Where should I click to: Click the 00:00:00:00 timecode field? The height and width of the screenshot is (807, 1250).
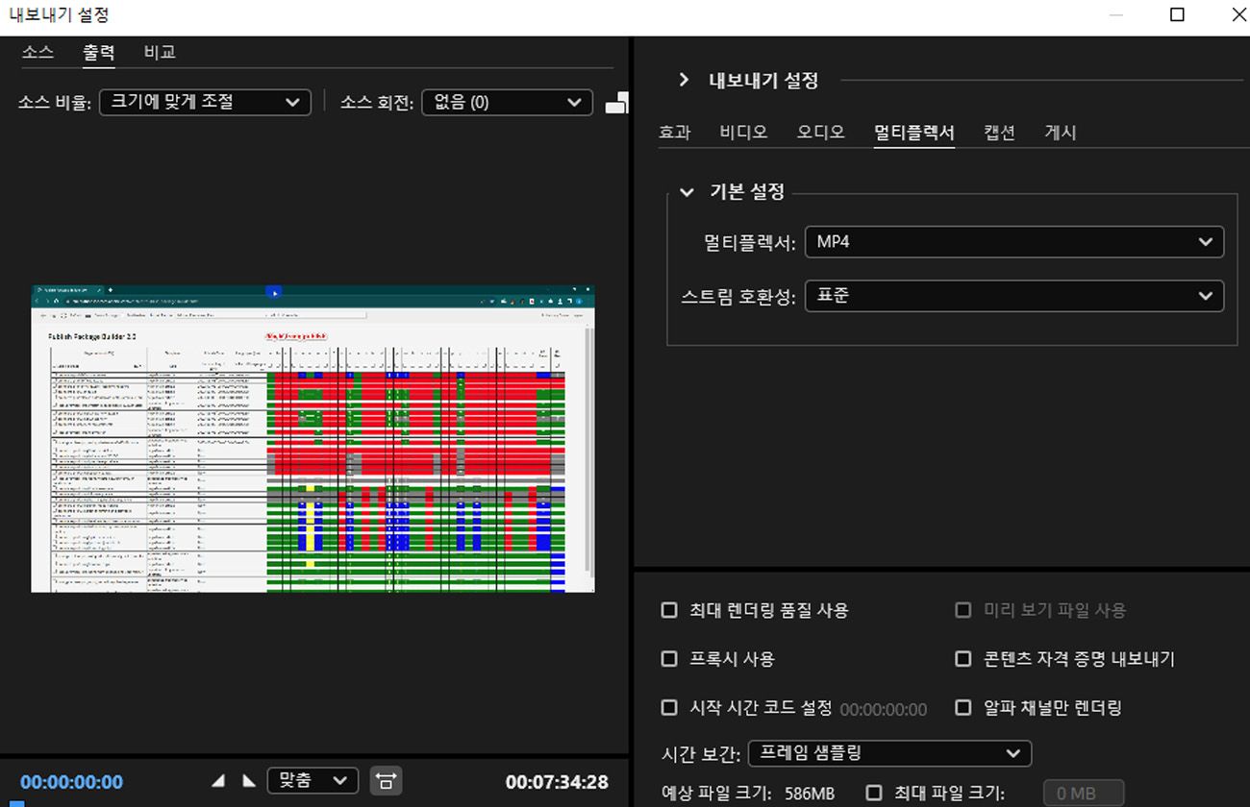(72, 781)
